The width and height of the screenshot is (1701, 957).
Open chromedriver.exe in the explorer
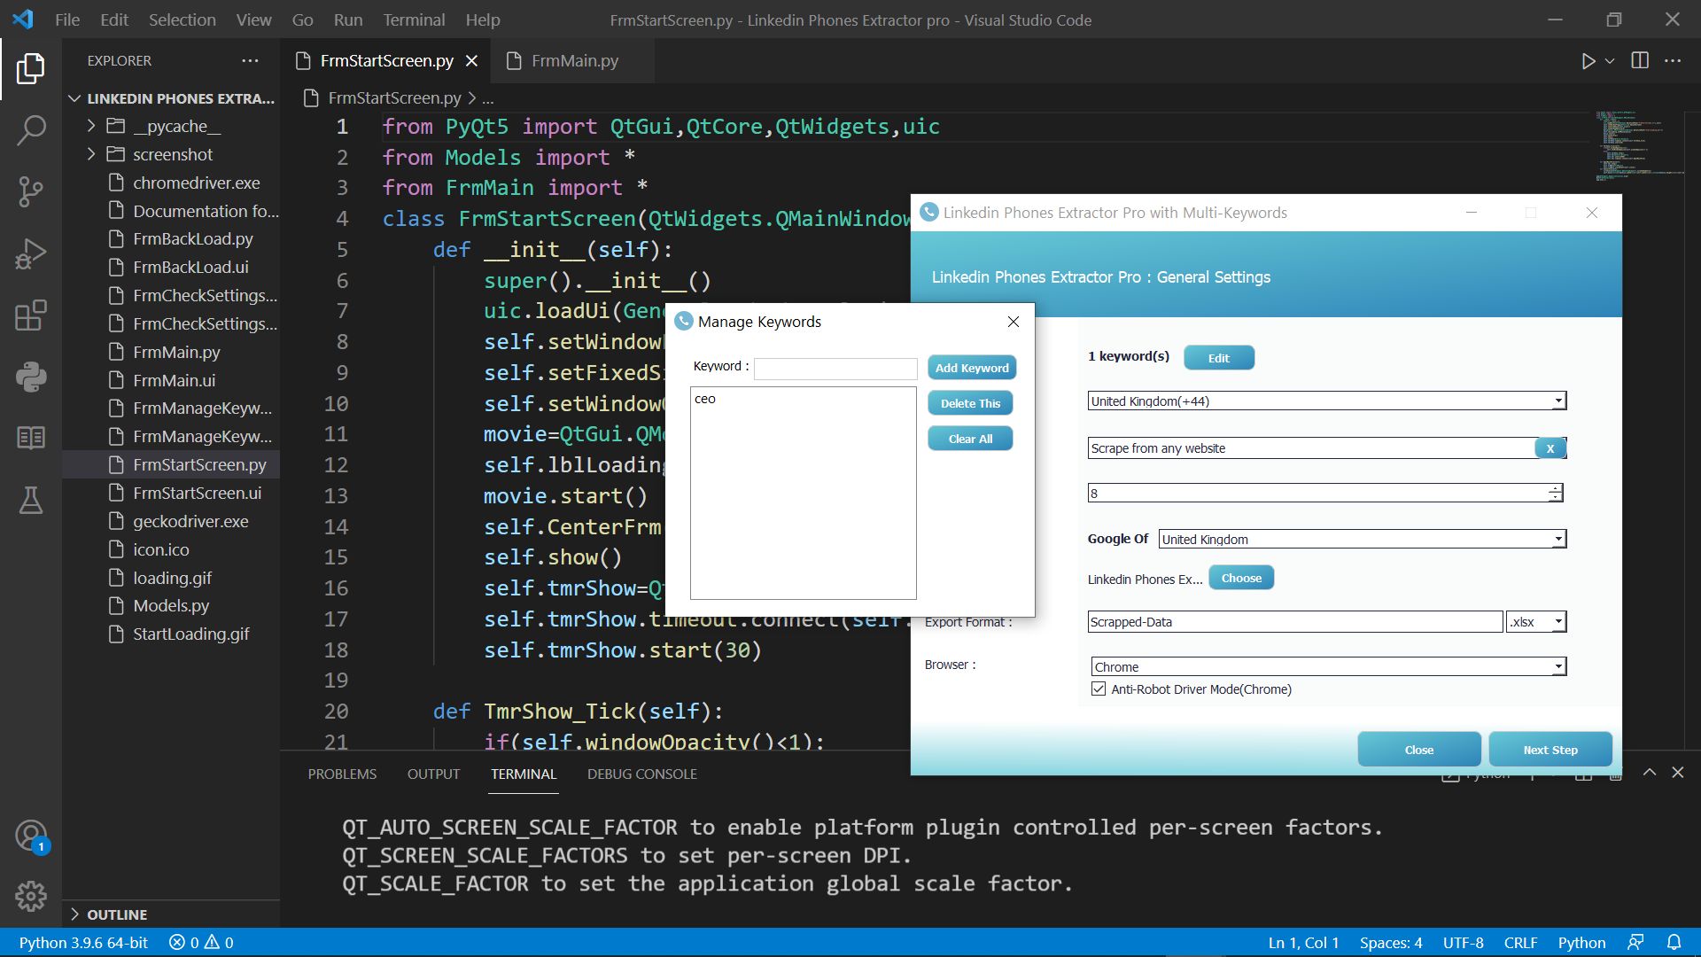[196, 183]
